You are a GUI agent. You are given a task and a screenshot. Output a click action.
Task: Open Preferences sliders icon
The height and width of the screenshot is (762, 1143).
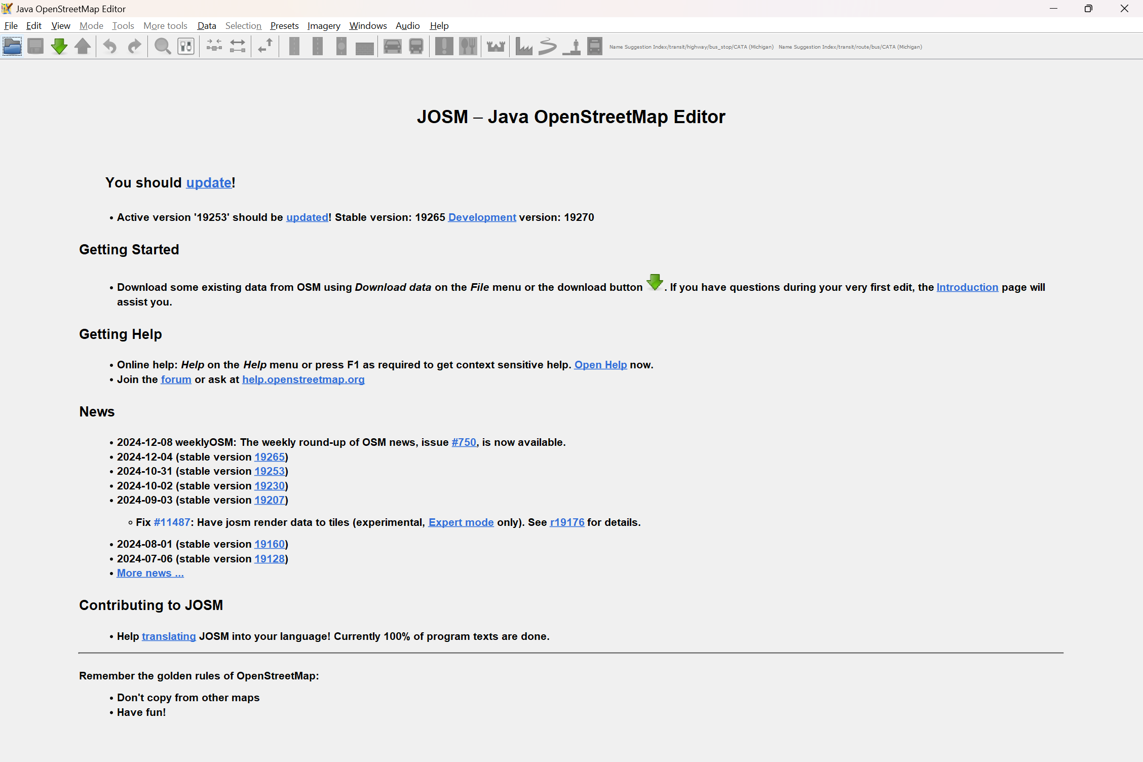(x=186, y=47)
